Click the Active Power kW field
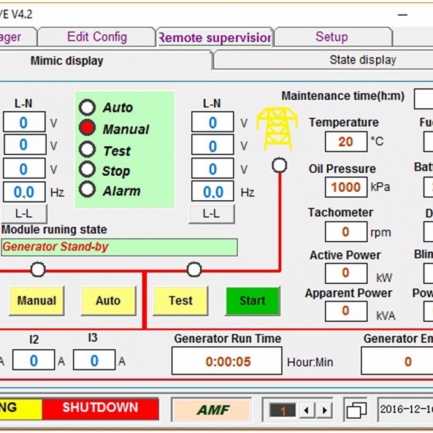 [346, 273]
